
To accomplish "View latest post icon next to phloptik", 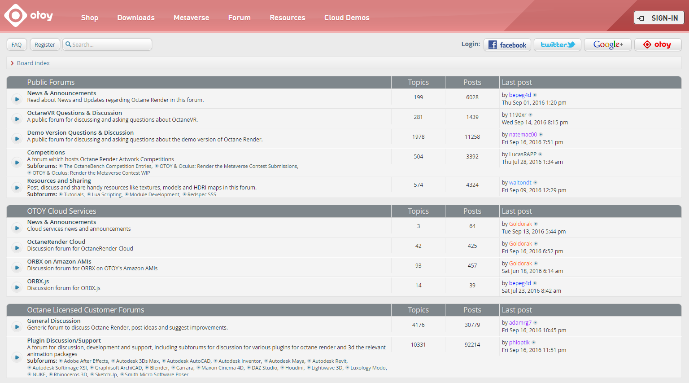I will (x=534, y=343).
